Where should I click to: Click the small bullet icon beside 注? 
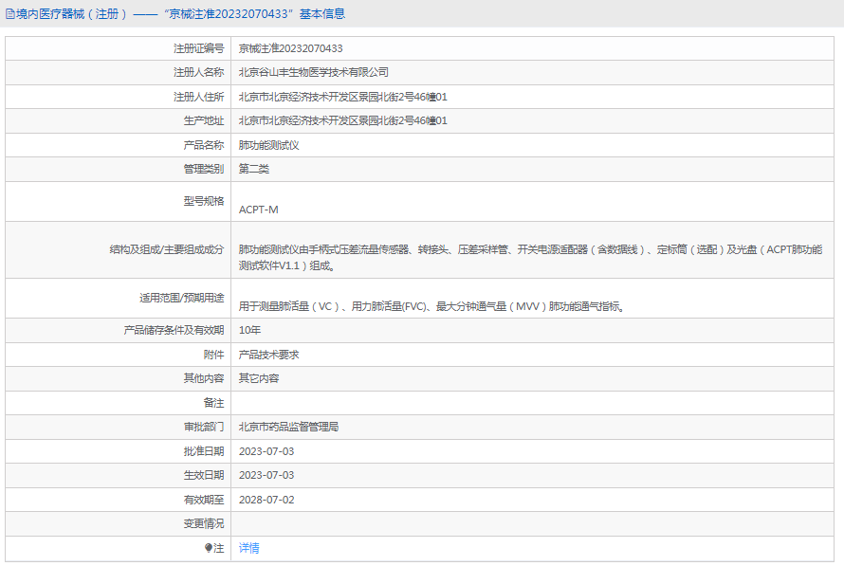[x=209, y=548]
